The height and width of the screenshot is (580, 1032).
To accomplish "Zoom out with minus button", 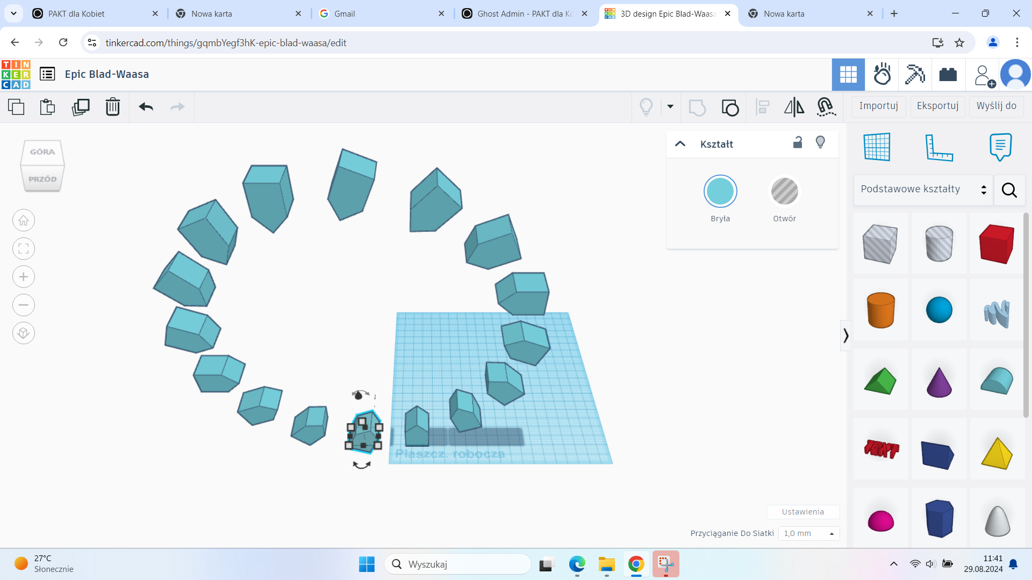I will coord(24,305).
